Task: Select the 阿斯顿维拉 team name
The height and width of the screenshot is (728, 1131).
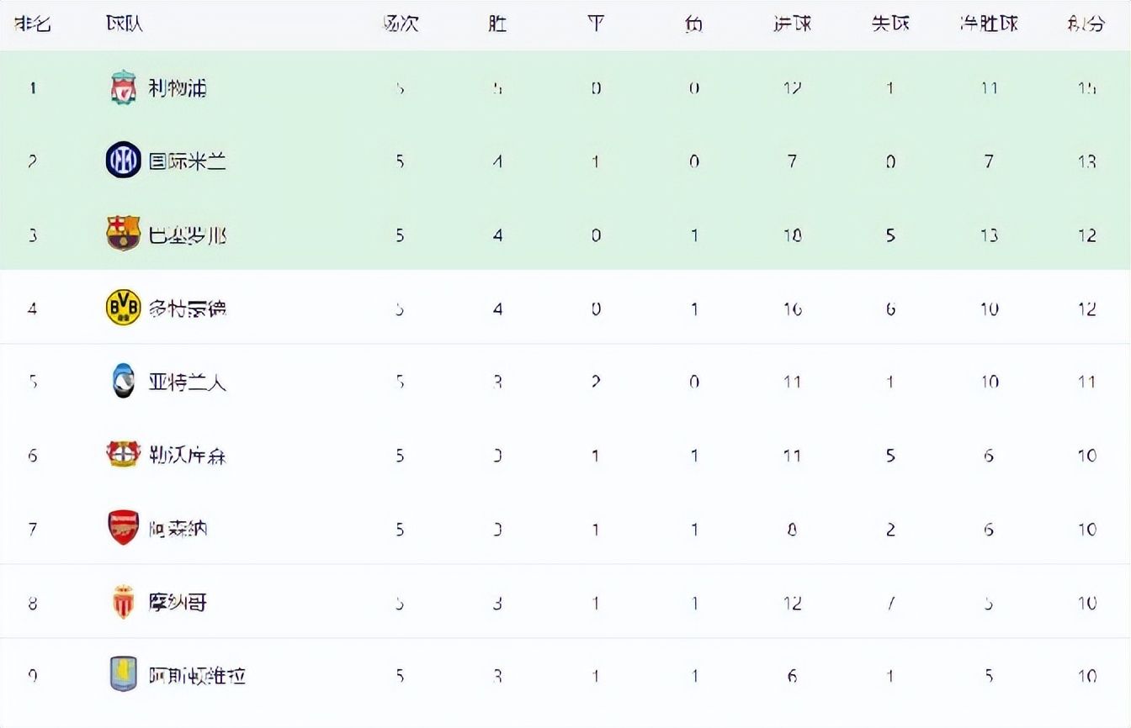Action: [198, 676]
